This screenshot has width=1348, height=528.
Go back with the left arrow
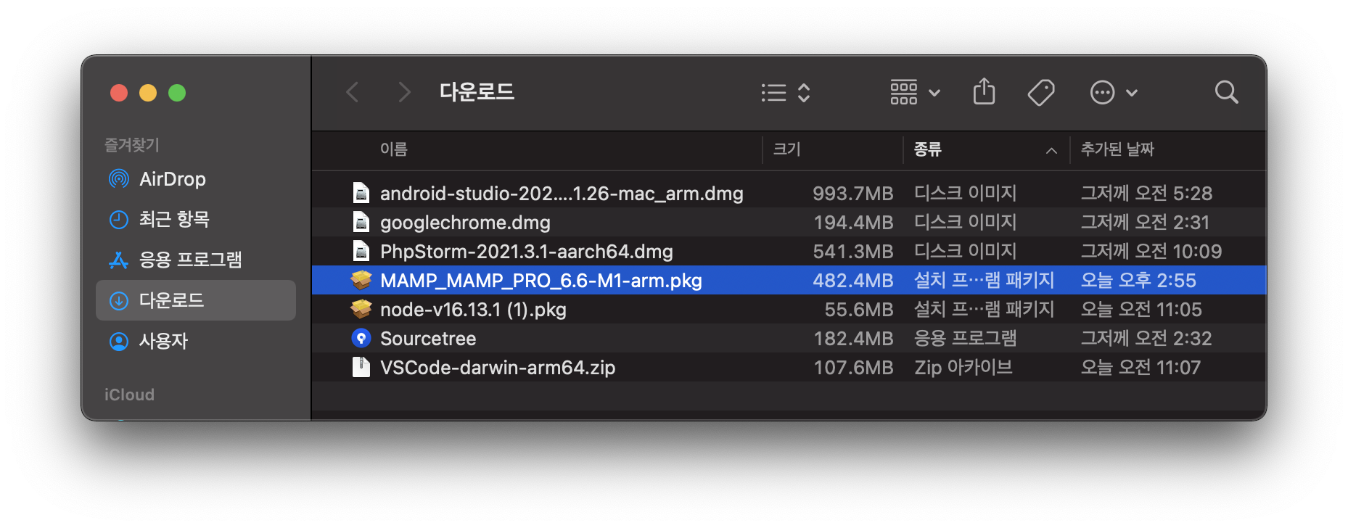(x=353, y=92)
